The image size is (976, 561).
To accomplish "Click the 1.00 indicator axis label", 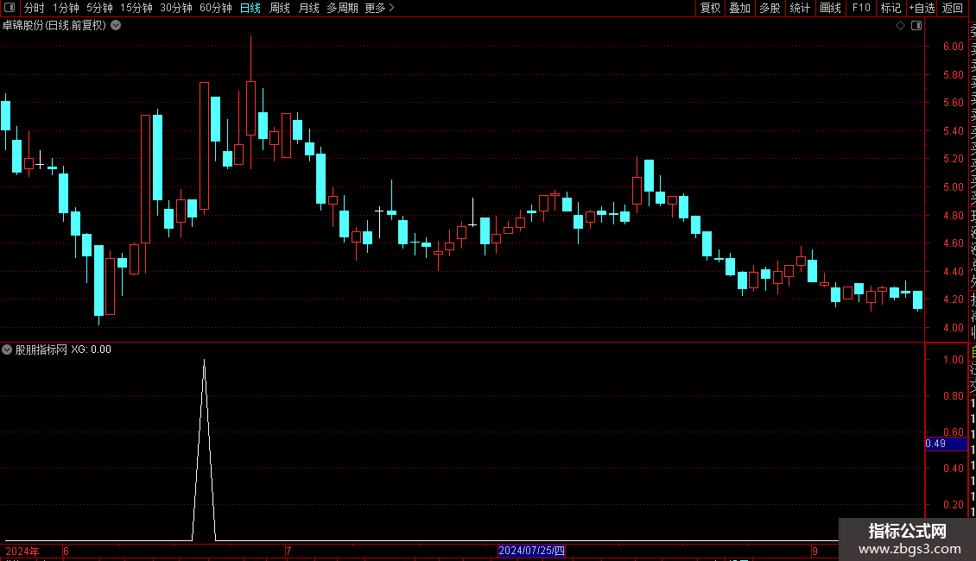I will [x=953, y=360].
